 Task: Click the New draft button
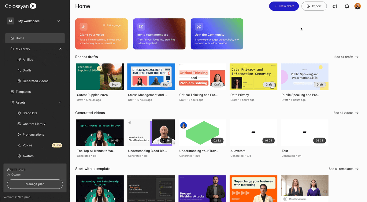[284, 6]
